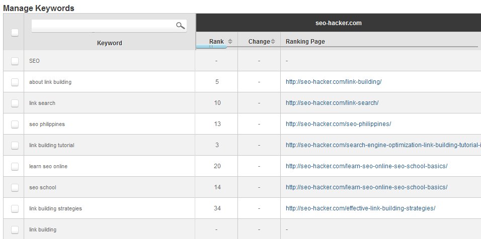Check the 'learn seo online' row

(15, 166)
